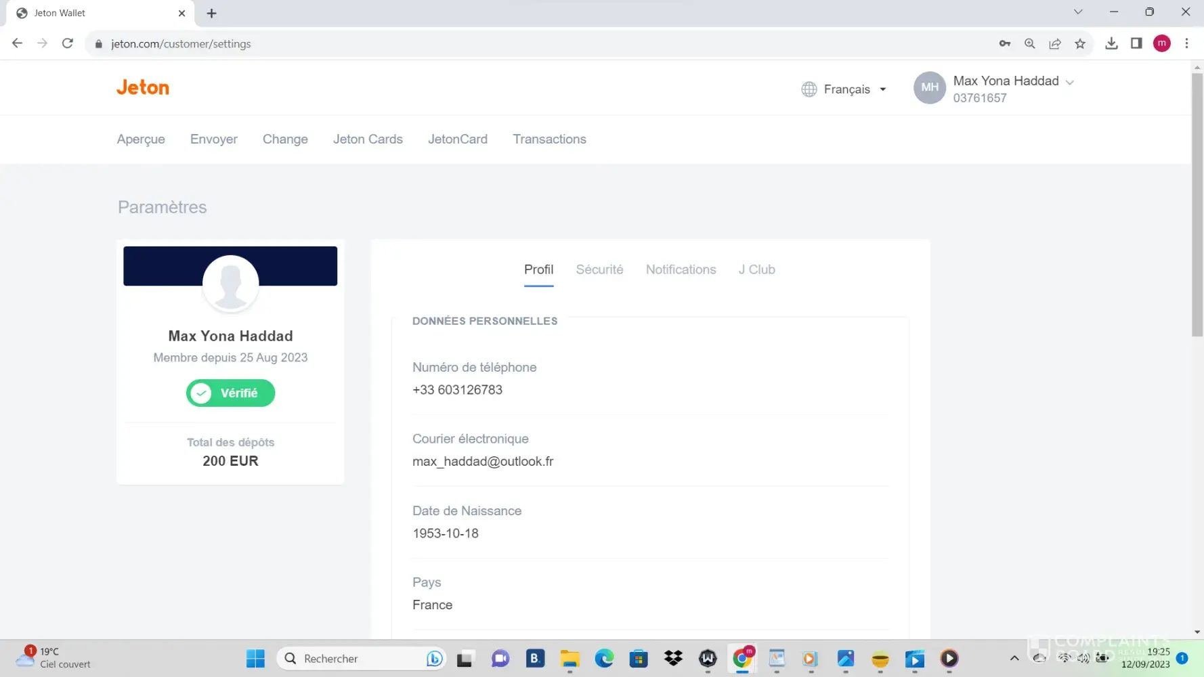Image resolution: width=1204 pixels, height=677 pixels.
Task: Click the share page icon
Action: tap(1054, 44)
